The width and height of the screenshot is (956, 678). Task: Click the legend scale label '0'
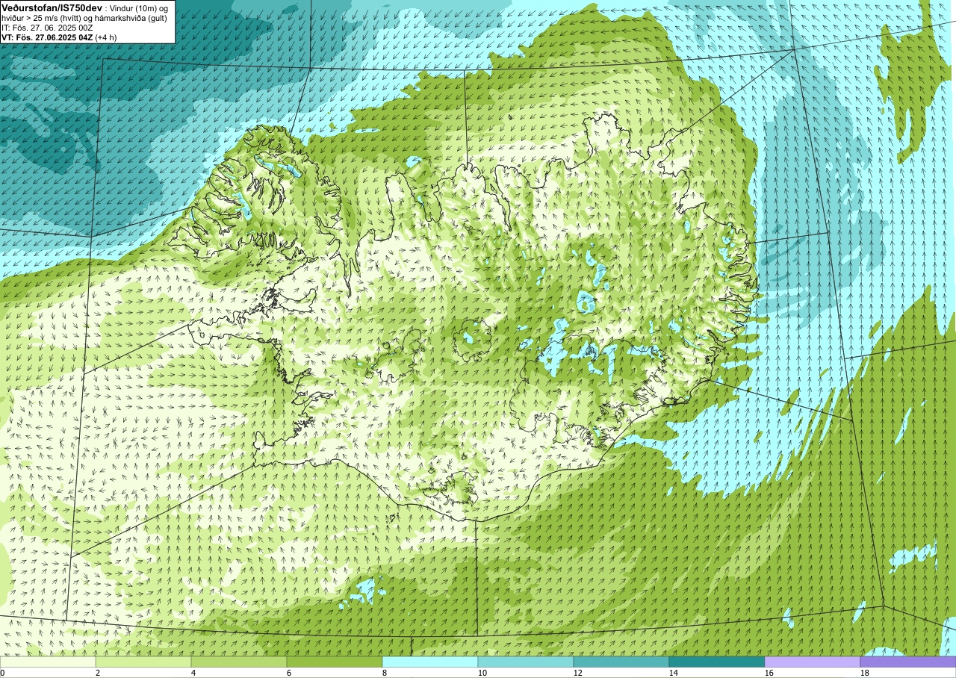(x=2, y=673)
